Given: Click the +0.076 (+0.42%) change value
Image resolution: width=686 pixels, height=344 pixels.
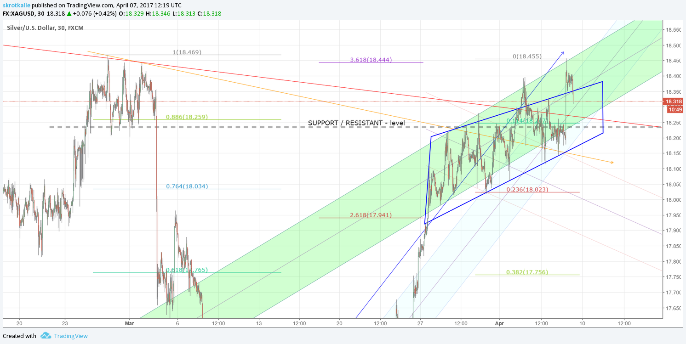Looking at the screenshot, I should click(95, 14).
